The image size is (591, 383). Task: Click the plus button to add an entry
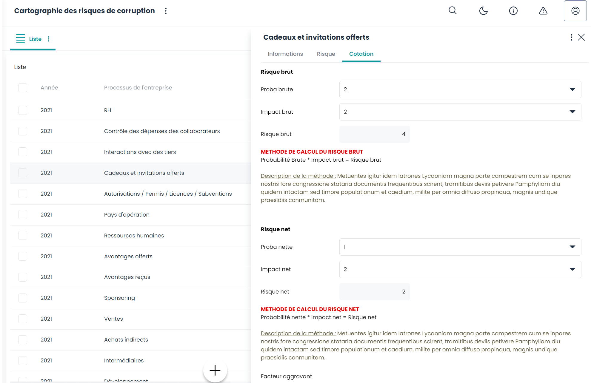click(x=215, y=370)
